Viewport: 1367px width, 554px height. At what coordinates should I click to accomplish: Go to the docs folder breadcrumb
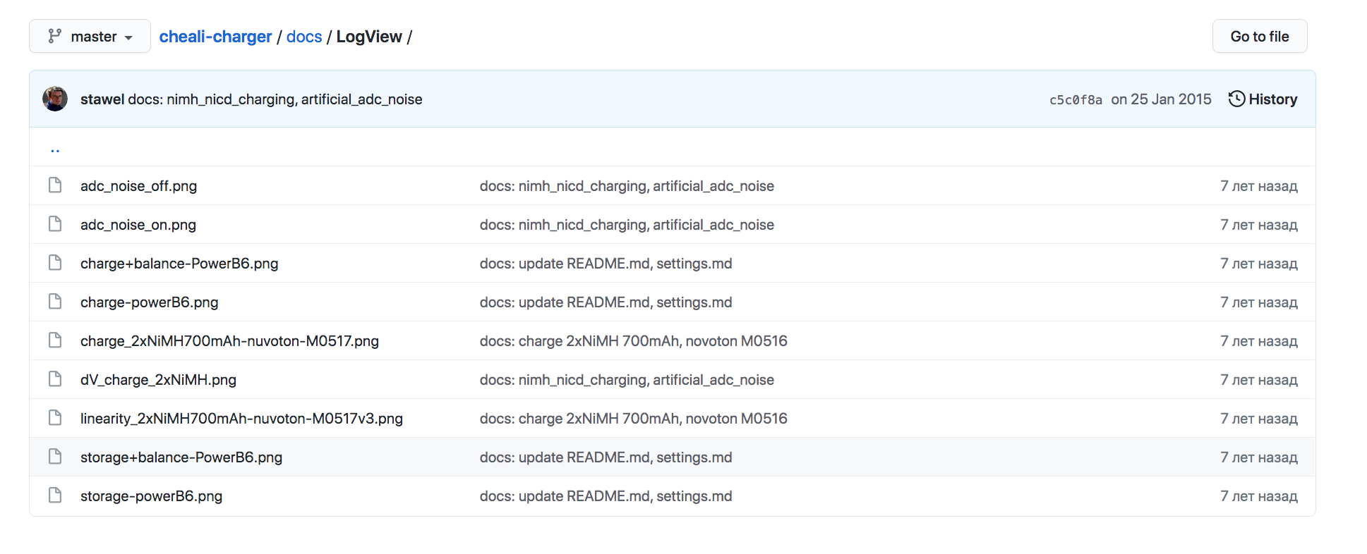304,37
